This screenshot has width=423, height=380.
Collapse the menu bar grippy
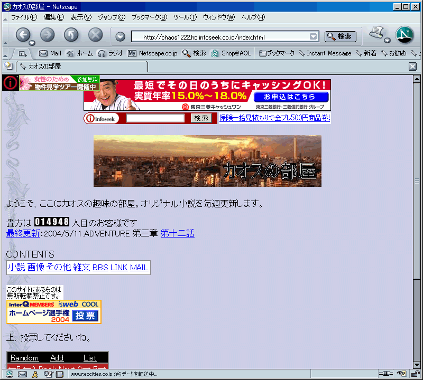5,18
